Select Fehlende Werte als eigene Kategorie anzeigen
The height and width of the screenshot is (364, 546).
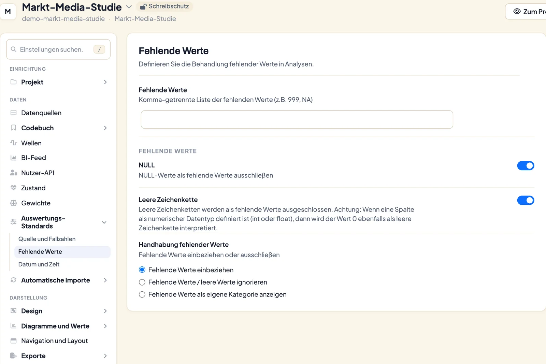tap(142, 294)
